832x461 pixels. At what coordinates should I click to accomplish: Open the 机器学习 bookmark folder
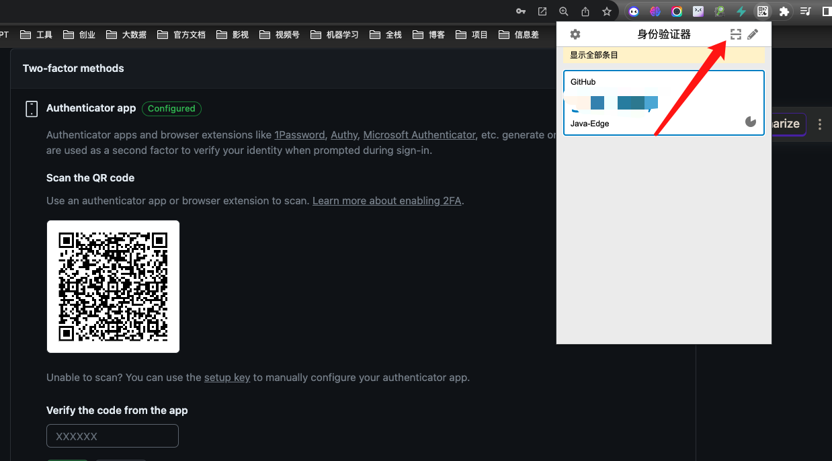(334, 35)
